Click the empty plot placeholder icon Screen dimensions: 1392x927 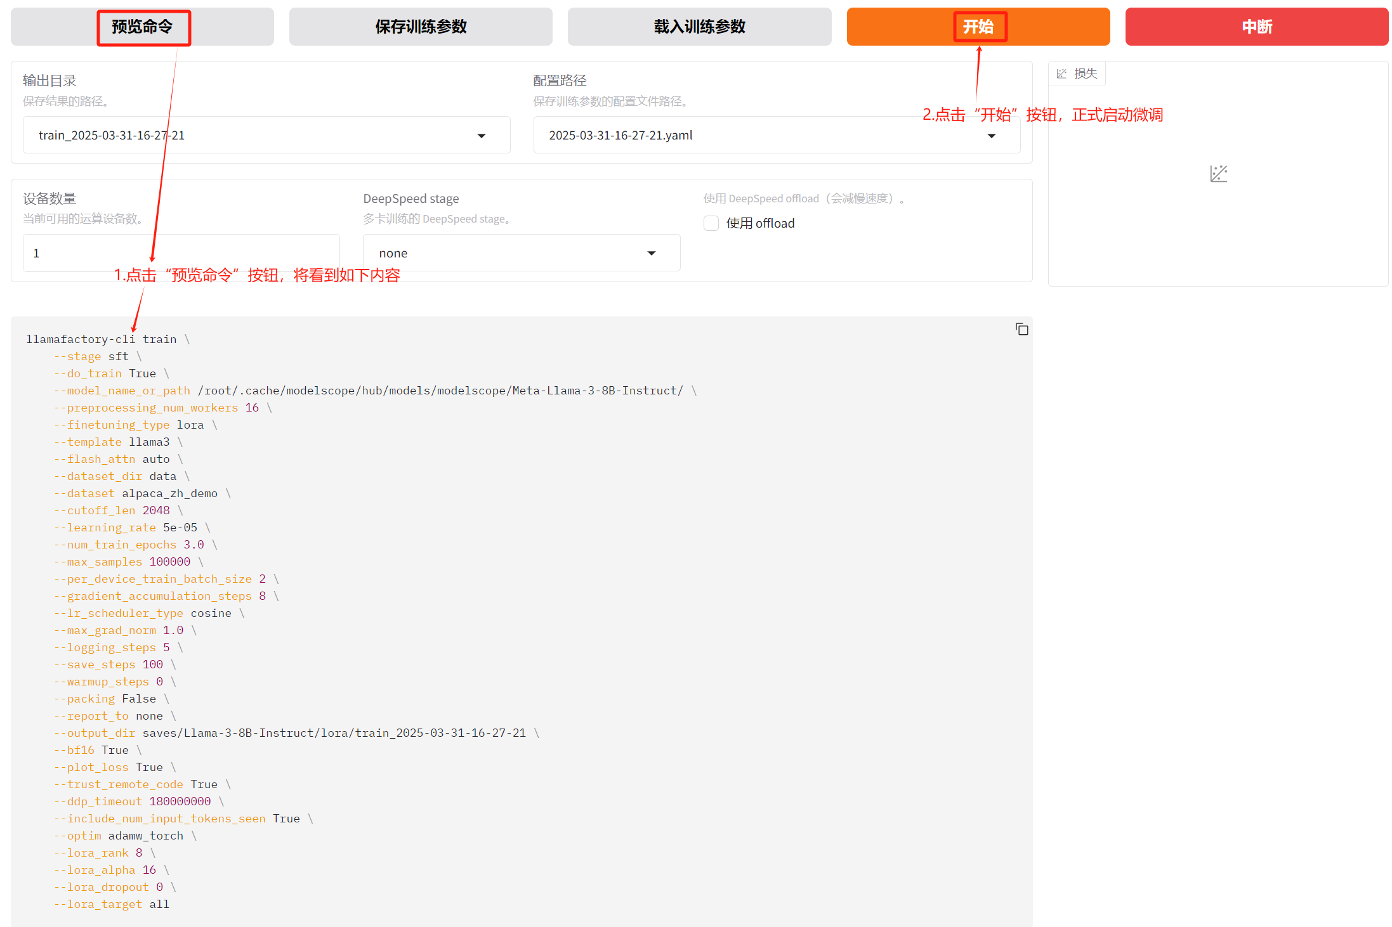pos(1218,174)
